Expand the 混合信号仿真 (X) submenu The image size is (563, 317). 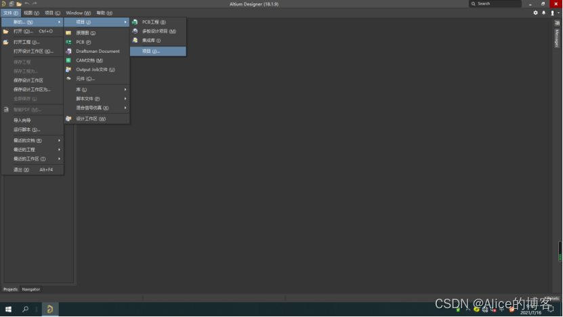pos(97,108)
